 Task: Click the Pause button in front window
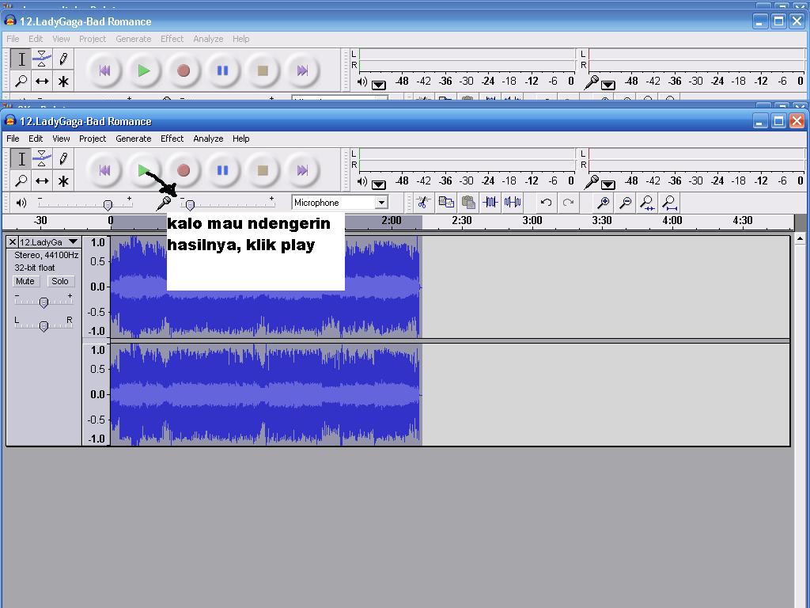point(222,170)
